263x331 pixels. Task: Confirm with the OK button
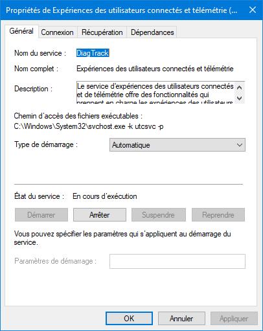(x=129, y=318)
